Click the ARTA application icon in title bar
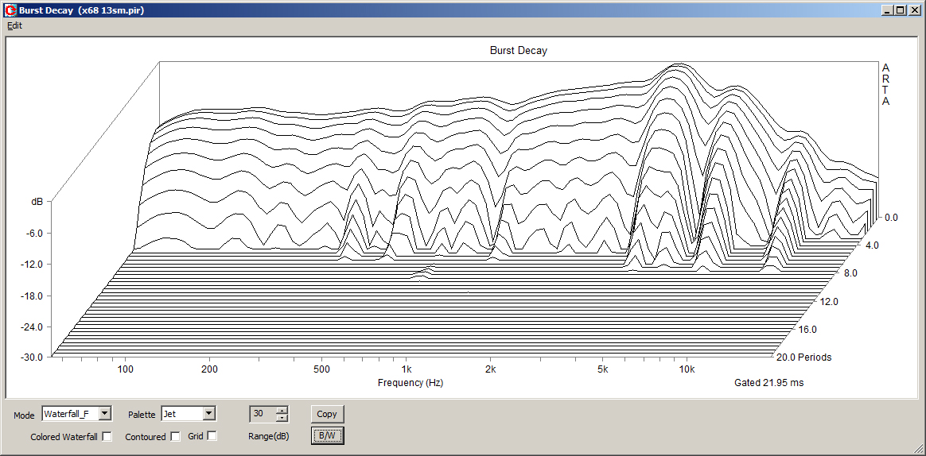Image resolution: width=926 pixels, height=456 pixels. coord(10,10)
